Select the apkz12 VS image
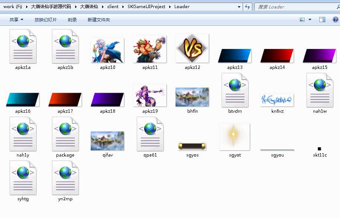The height and width of the screenshot is (218, 340). (192, 49)
